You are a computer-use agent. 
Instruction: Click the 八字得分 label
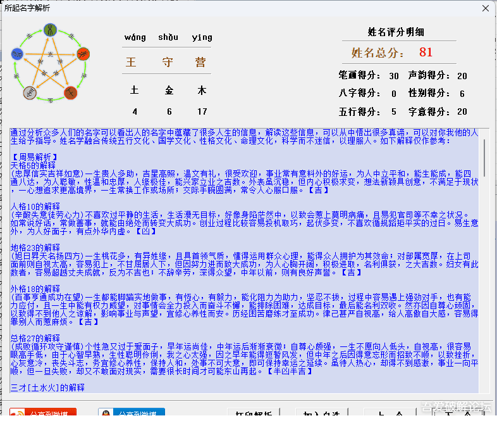(x=359, y=93)
